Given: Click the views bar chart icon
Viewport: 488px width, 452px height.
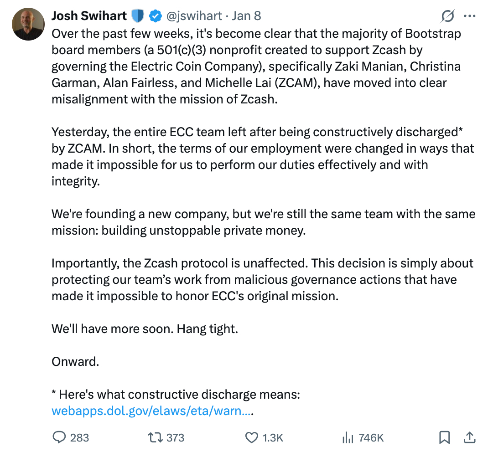Looking at the screenshot, I should [348, 438].
